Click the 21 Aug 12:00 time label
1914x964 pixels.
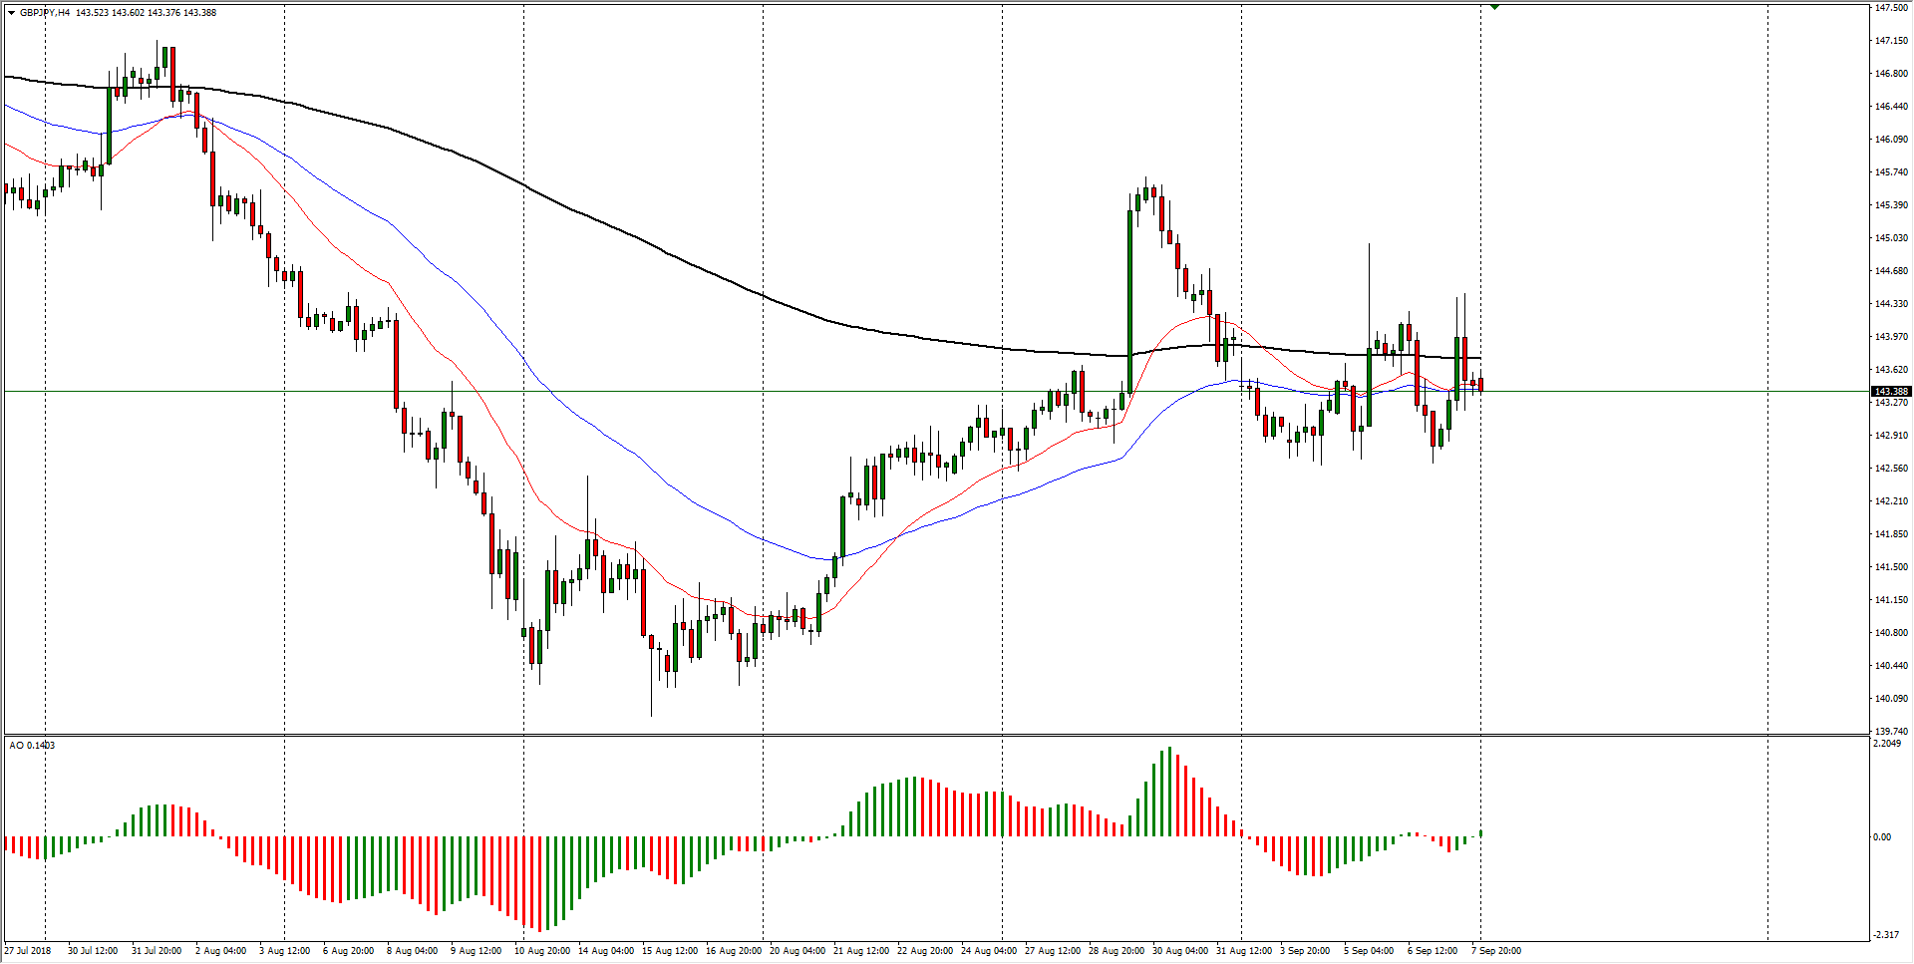pyautogui.click(x=861, y=951)
